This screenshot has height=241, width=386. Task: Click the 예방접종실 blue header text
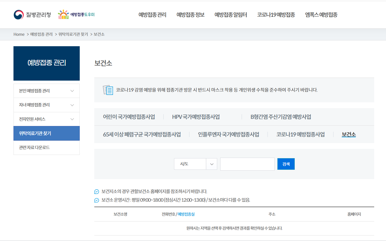(186, 214)
